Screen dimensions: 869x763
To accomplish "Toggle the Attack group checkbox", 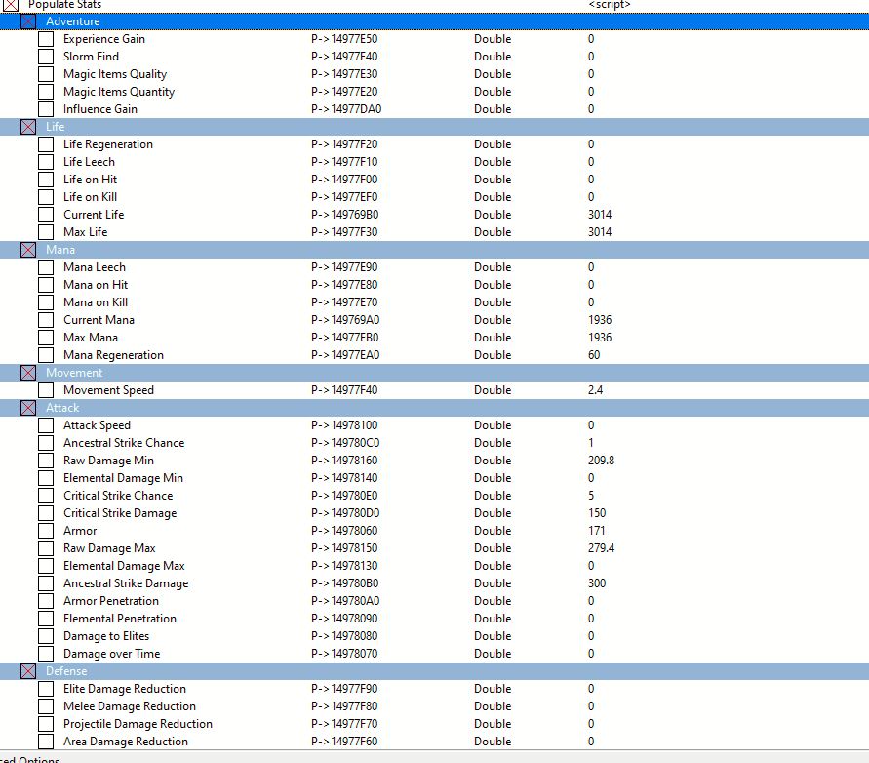I will point(28,408).
